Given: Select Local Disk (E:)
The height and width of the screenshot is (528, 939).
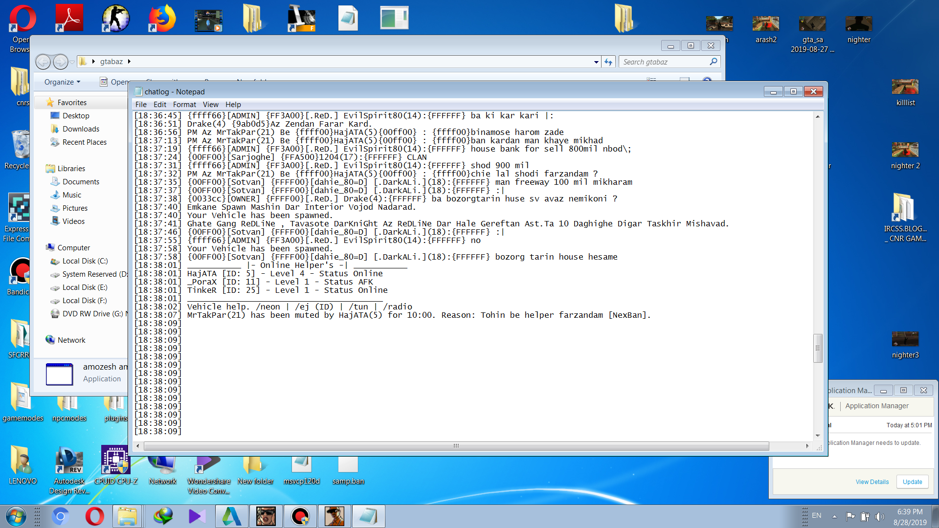Looking at the screenshot, I should pyautogui.click(x=85, y=287).
